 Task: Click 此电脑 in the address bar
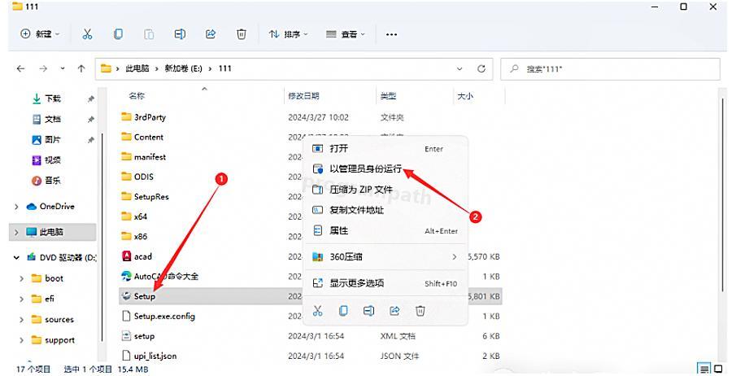(x=137, y=68)
